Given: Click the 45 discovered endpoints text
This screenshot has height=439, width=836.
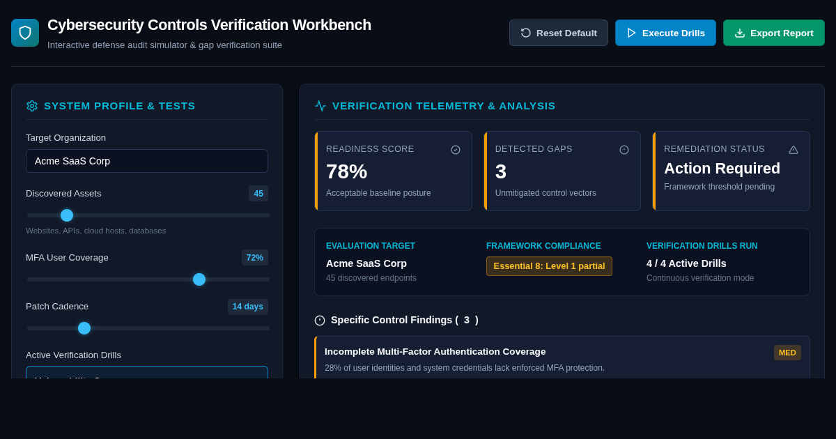Looking at the screenshot, I should [371, 278].
